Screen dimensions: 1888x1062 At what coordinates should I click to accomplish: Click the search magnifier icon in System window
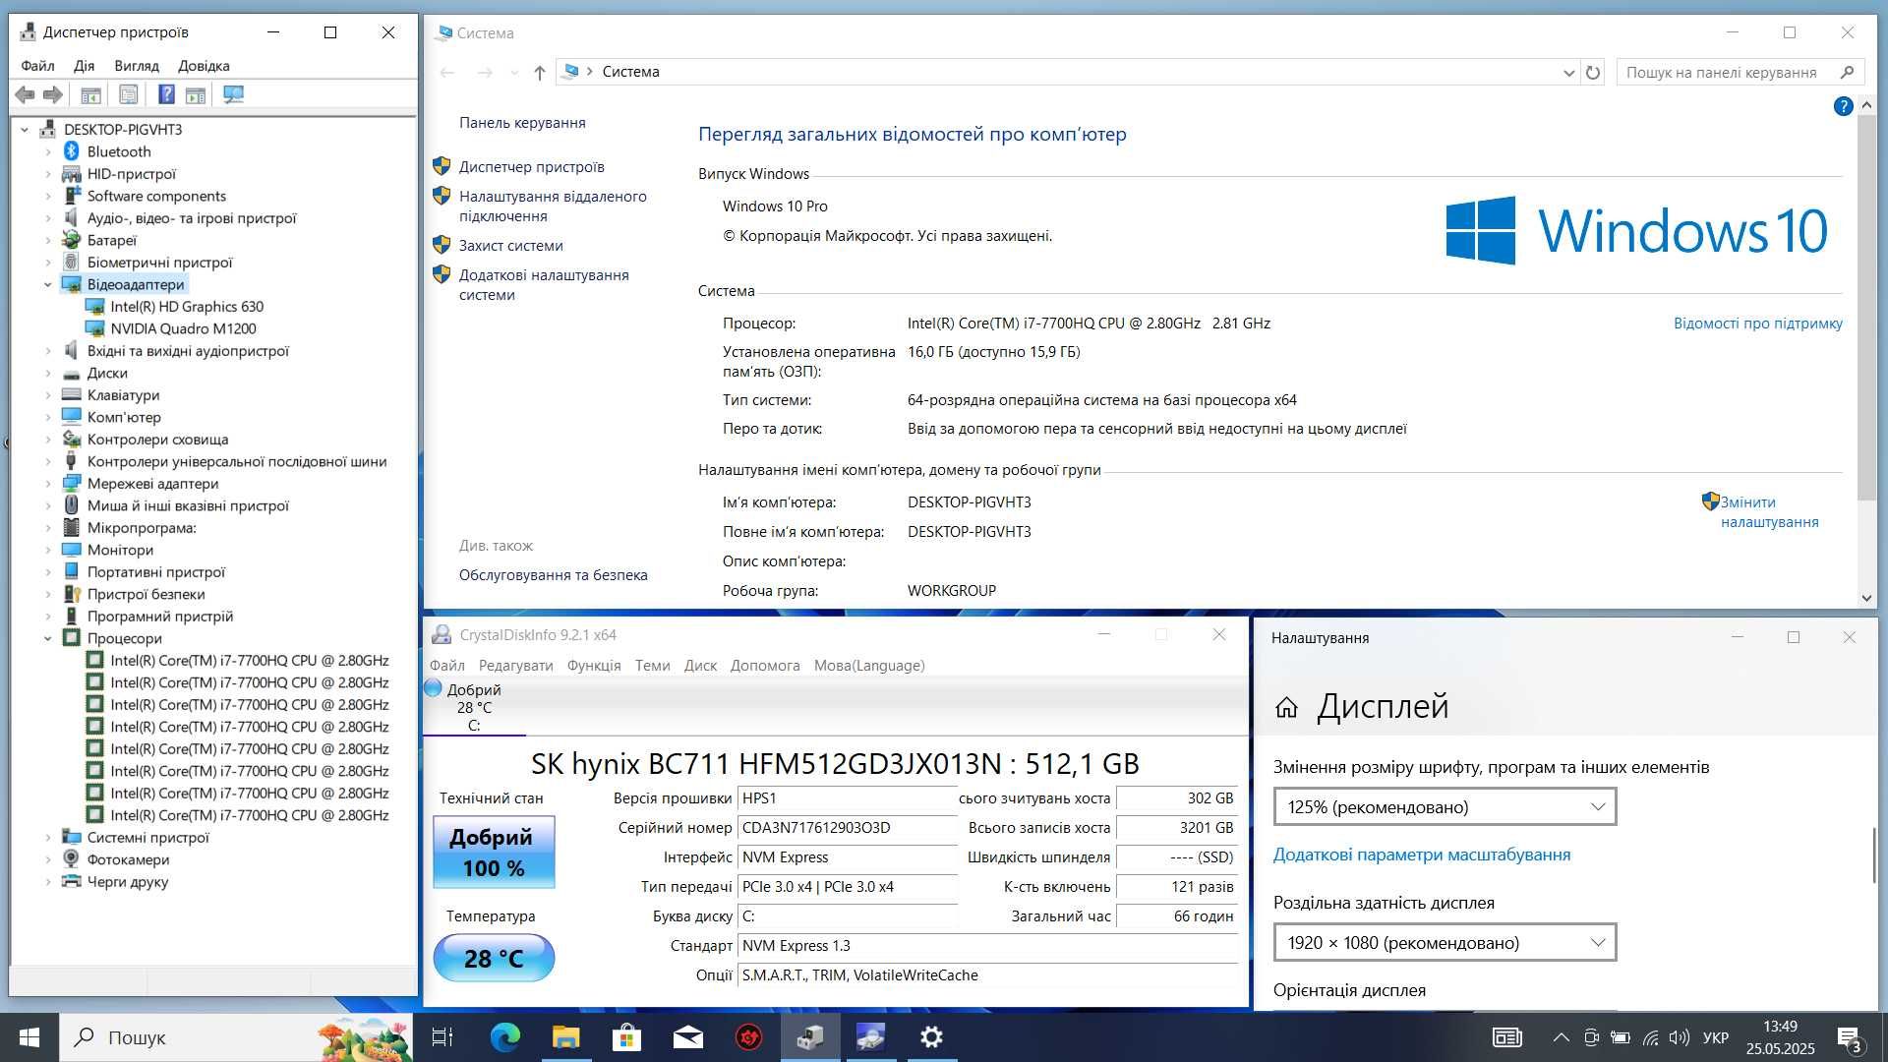tap(1847, 72)
